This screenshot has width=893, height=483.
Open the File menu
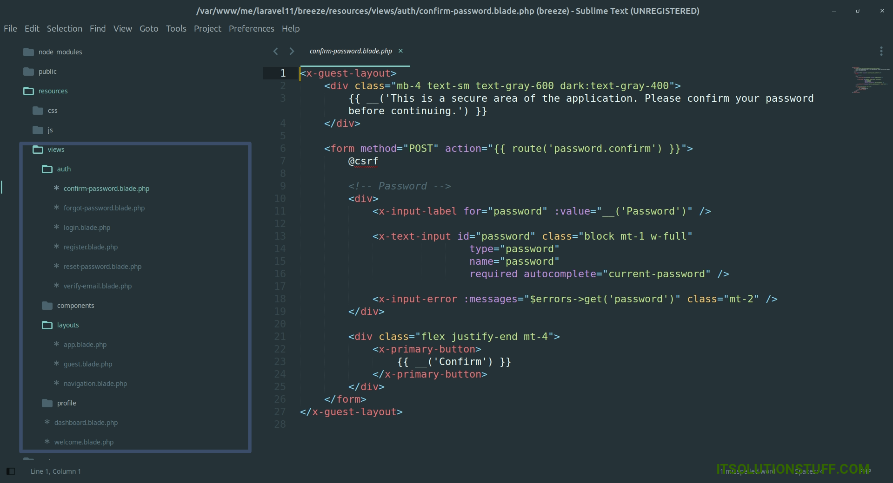10,29
